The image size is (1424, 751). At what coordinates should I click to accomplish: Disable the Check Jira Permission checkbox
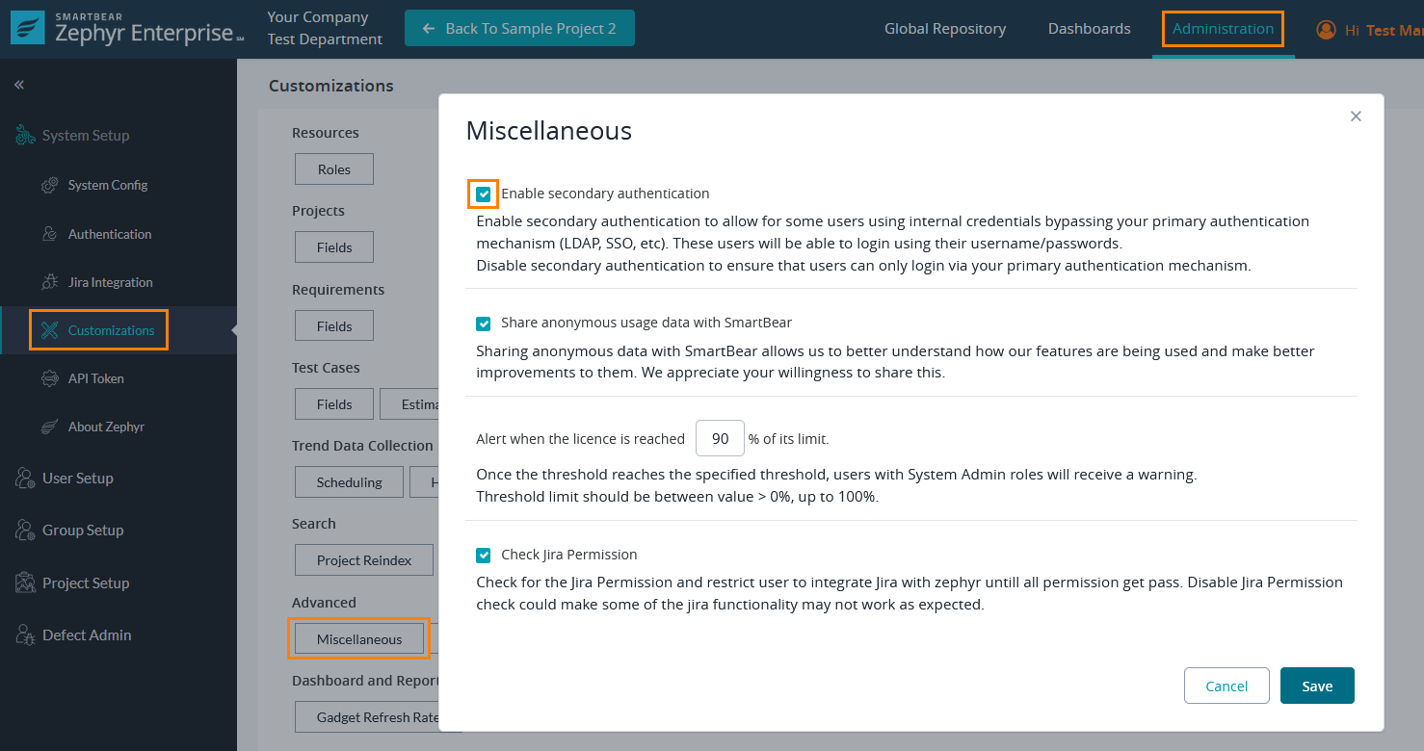pos(484,556)
